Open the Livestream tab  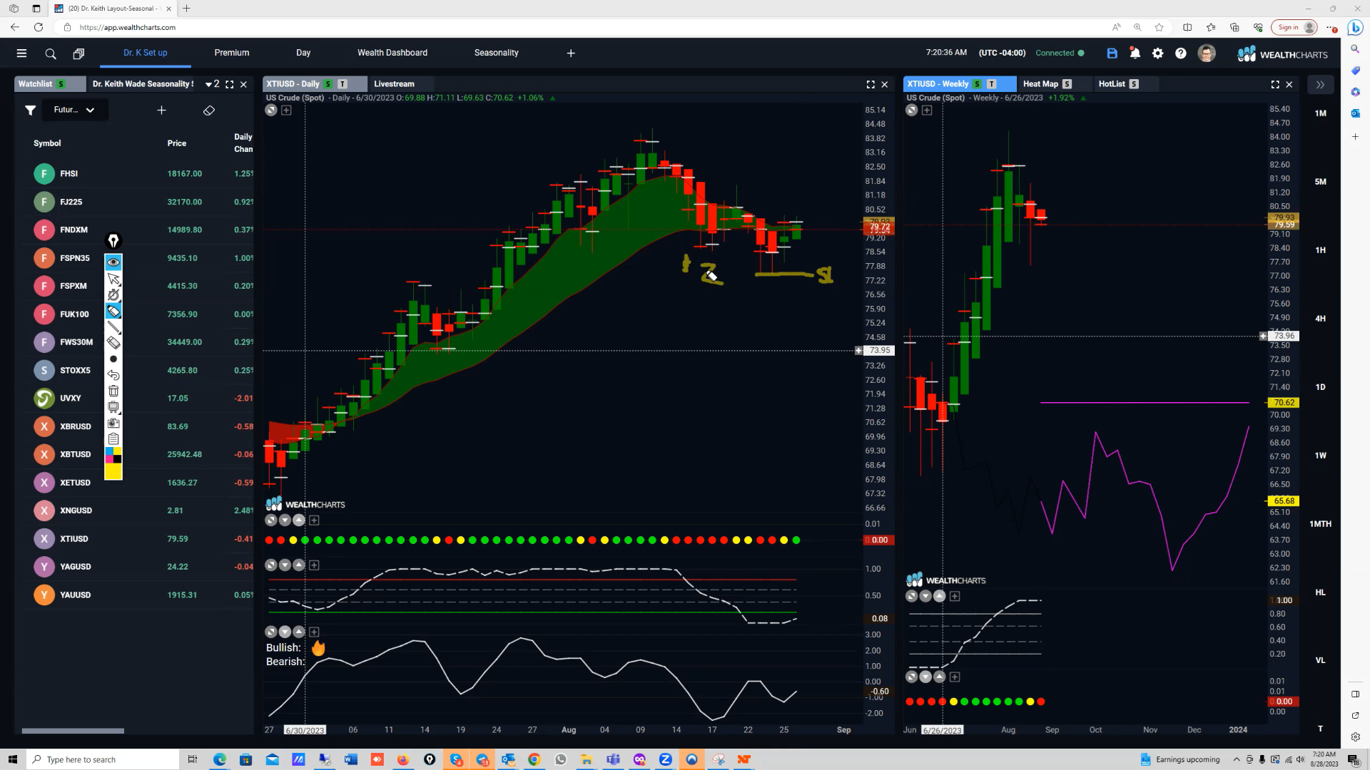tap(394, 84)
